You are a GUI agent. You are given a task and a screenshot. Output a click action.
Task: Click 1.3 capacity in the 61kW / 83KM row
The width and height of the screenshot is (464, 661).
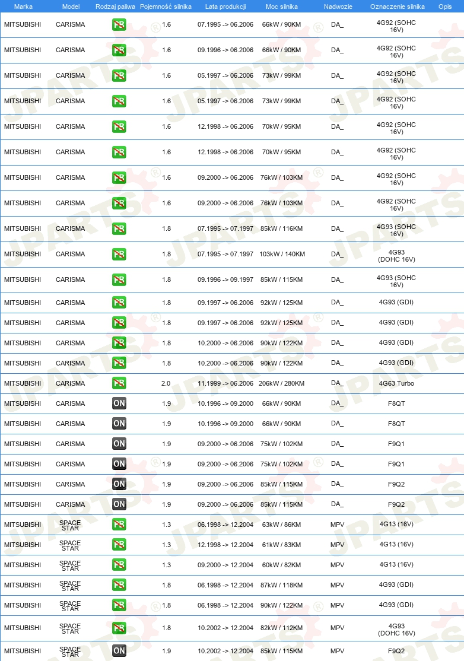pos(167,545)
